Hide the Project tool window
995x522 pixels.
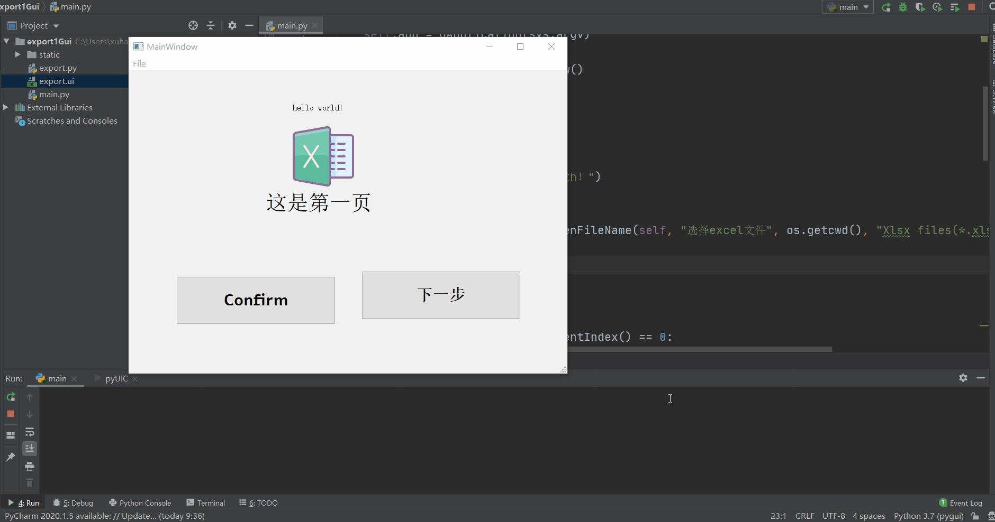pos(249,25)
